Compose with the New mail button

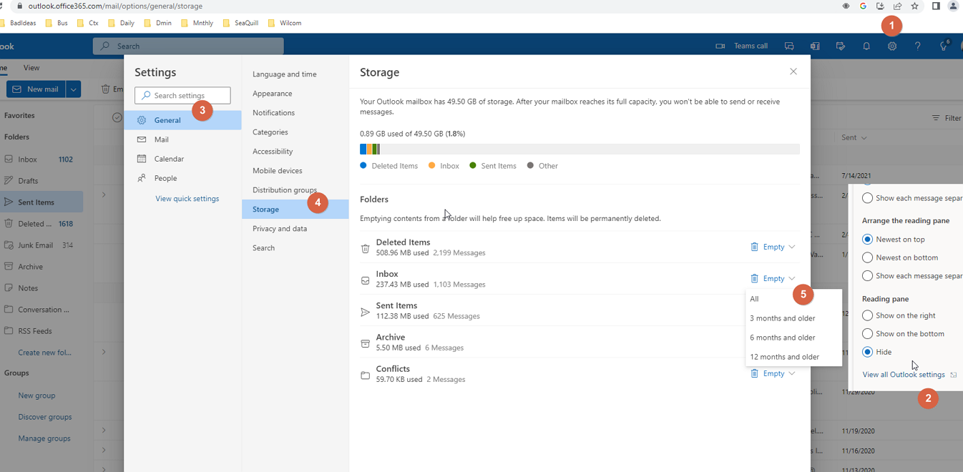pos(36,89)
